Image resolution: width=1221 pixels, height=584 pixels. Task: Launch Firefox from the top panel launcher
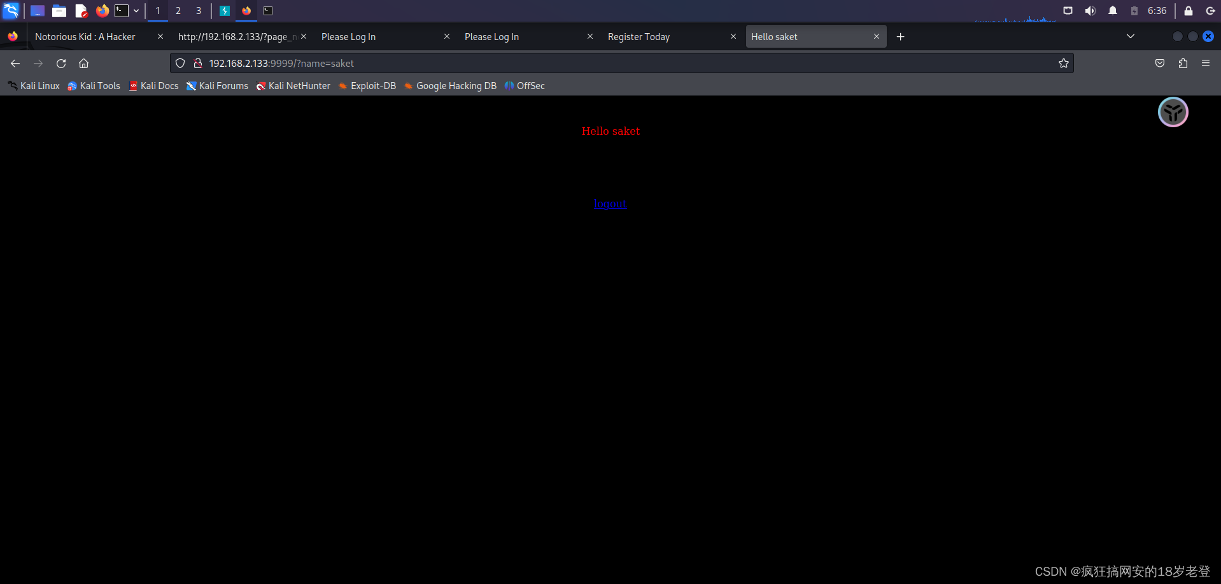point(102,11)
